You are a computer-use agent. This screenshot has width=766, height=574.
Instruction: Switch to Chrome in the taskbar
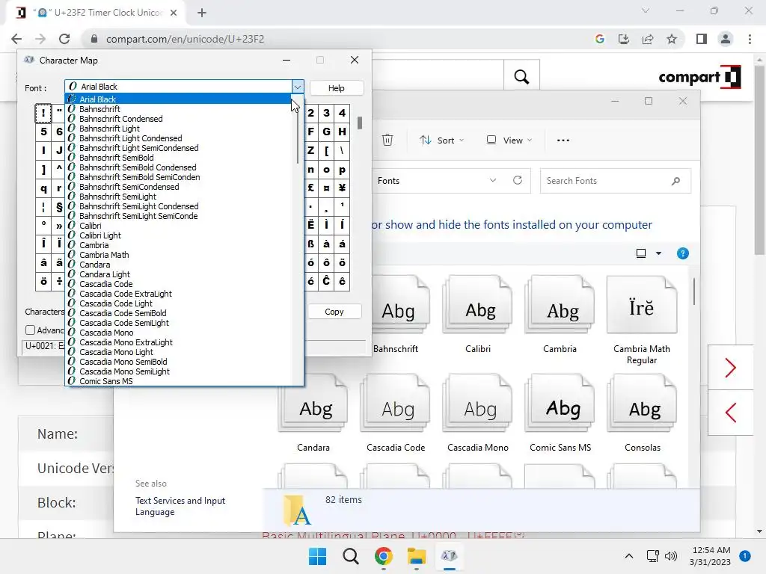tap(384, 556)
